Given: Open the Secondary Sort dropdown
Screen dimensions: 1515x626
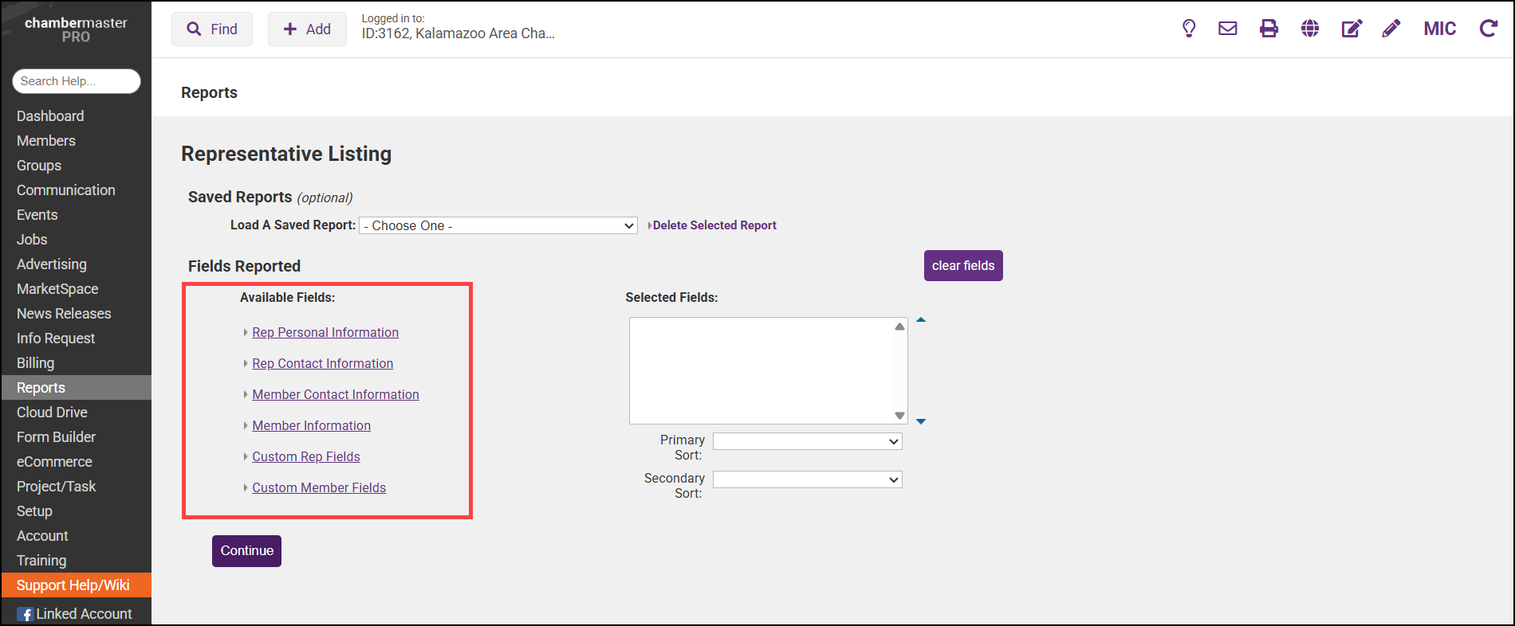Looking at the screenshot, I should [x=807, y=479].
